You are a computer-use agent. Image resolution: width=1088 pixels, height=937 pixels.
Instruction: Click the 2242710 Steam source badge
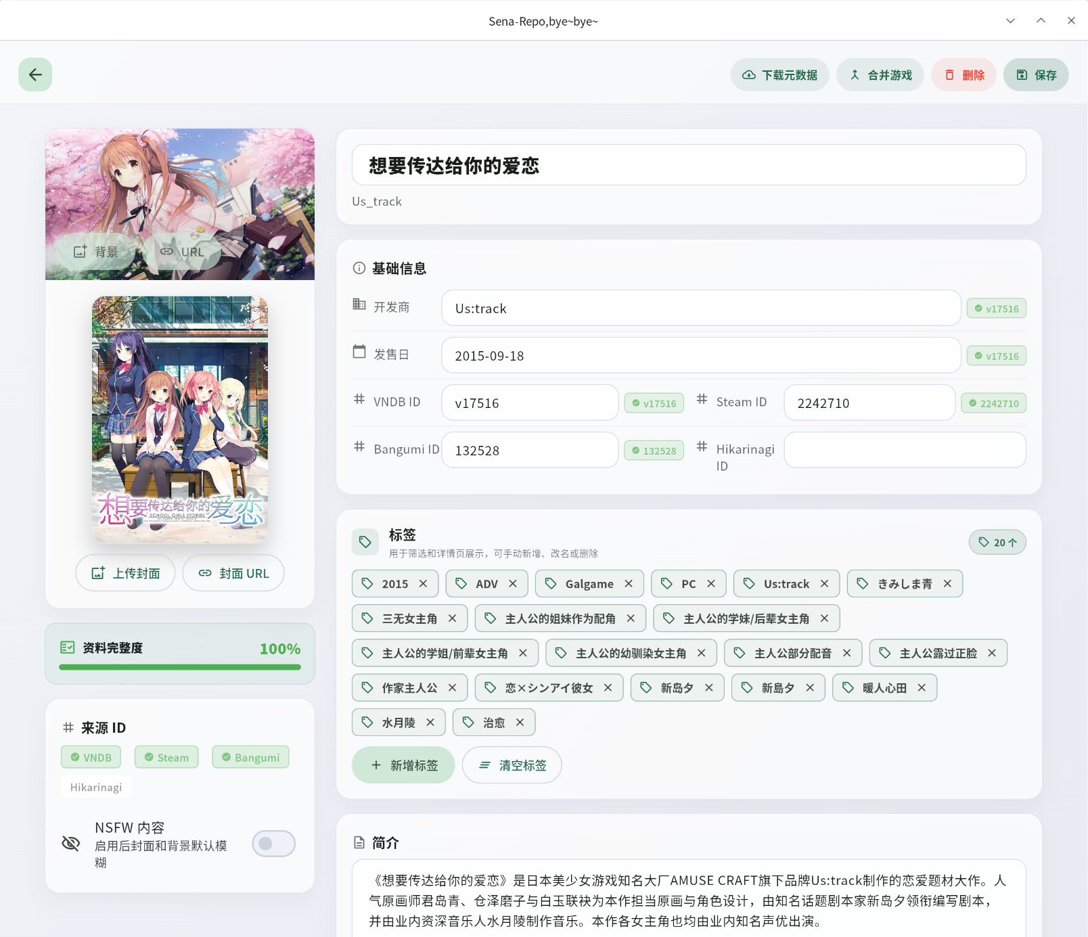pyautogui.click(x=993, y=403)
